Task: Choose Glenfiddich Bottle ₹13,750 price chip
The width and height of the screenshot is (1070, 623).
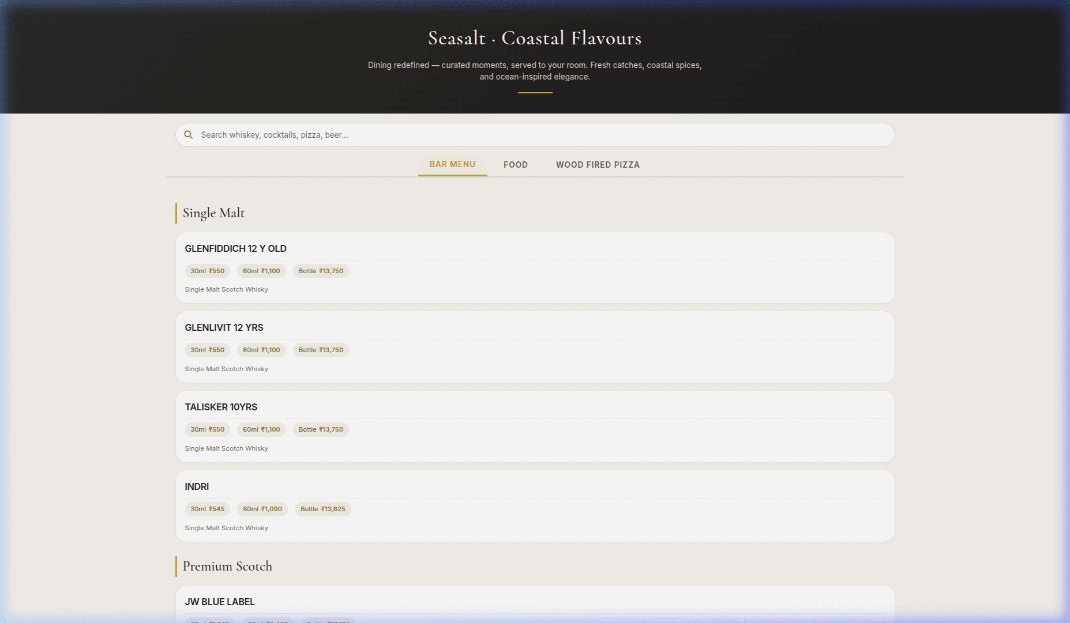Action: click(321, 271)
